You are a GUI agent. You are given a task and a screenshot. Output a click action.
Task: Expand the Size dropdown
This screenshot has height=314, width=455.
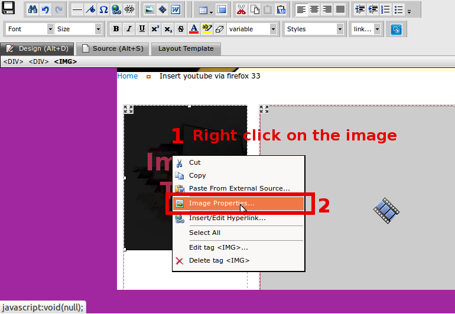79,29
